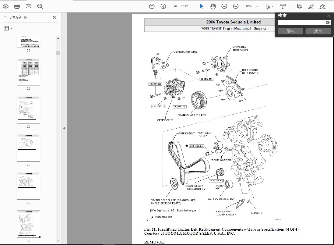
Task: Click the 前へ previous result button
Action: coord(290,31)
